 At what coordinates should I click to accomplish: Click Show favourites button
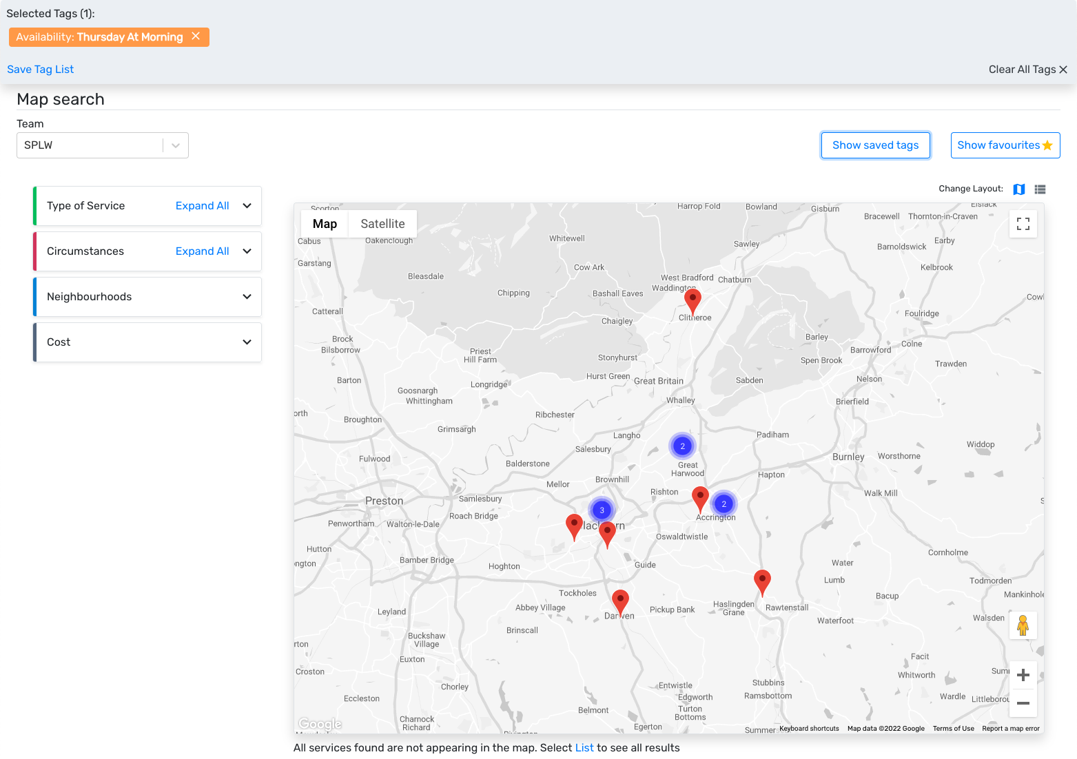pos(1005,145)
